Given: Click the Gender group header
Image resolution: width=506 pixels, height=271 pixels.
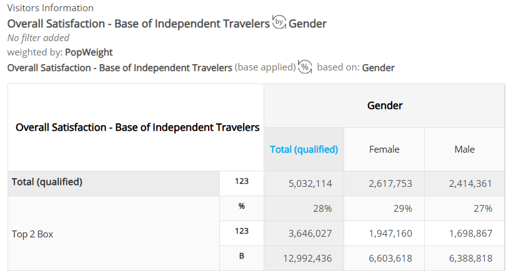Looking at the screenshot, I should point(385,105).
